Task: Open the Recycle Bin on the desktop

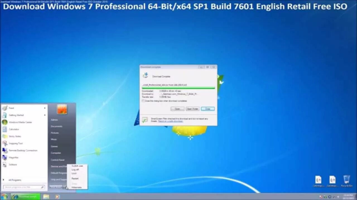Action: pyautogui.click(x=347, y=181)
